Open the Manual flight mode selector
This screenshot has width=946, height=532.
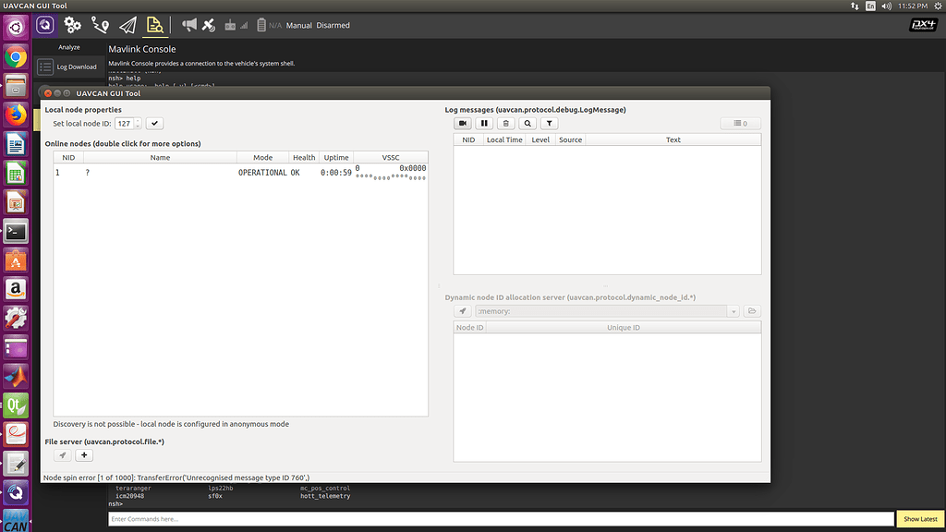298,25
